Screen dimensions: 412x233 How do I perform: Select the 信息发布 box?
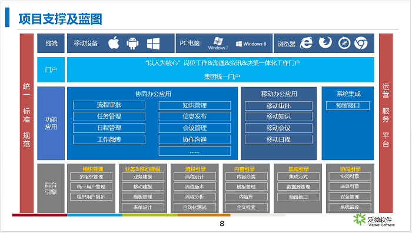click(x=195, y=116)
